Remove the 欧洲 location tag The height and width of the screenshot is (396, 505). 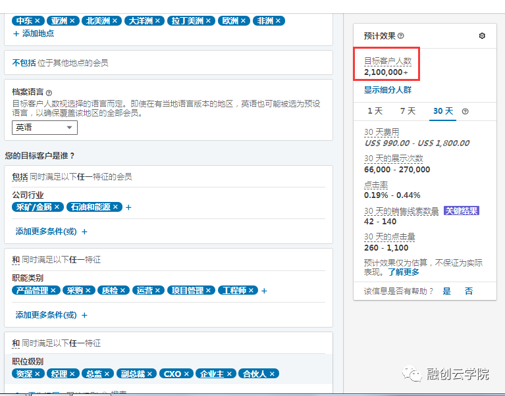click(243, 21)
